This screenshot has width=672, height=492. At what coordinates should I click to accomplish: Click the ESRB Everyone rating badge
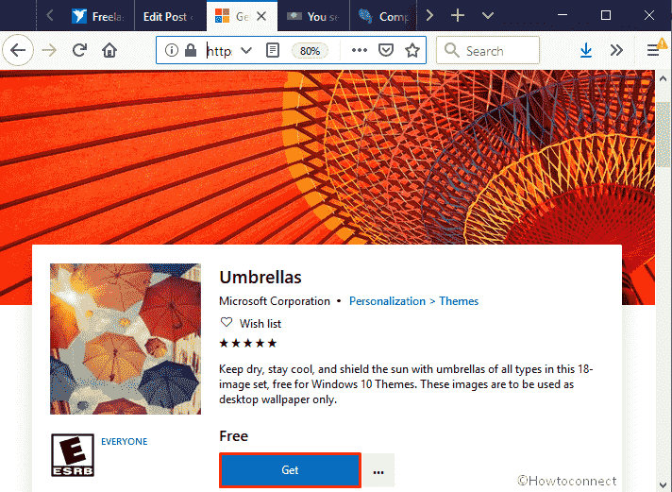coord(73,455)
